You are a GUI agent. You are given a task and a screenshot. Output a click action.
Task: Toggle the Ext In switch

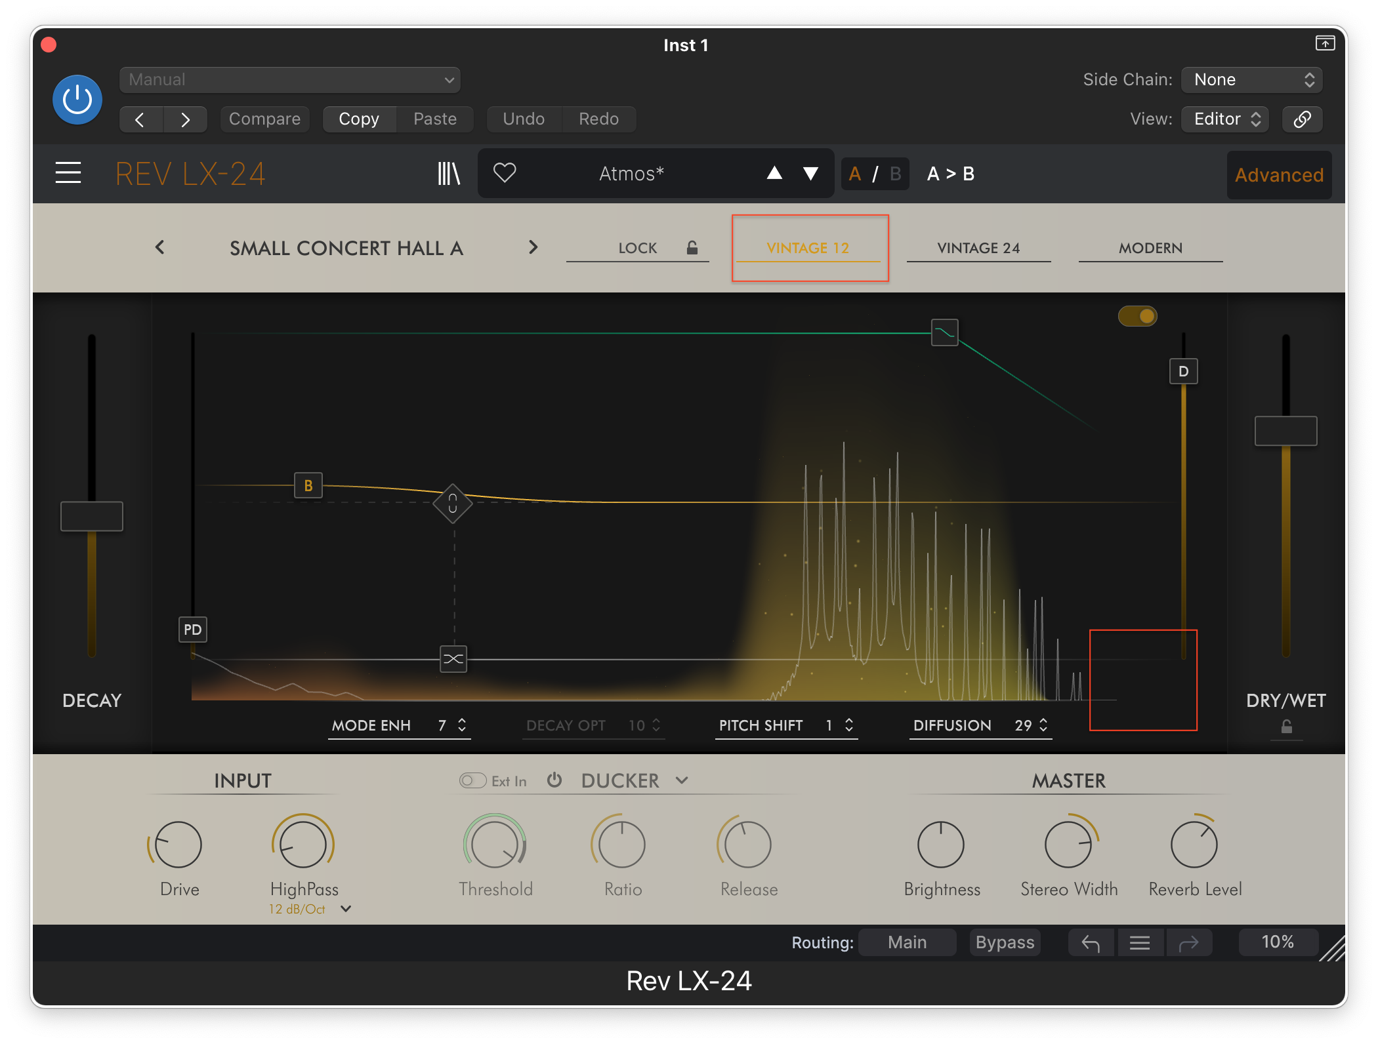pyautogui.click(x=472, y=780)
